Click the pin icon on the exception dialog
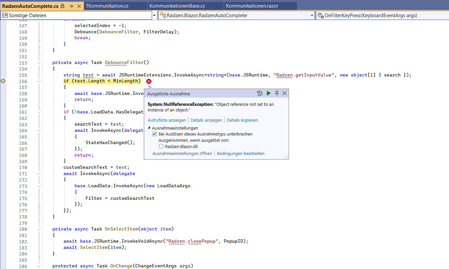Viewport: 449px width, 269px height. [x=277, y=93]
